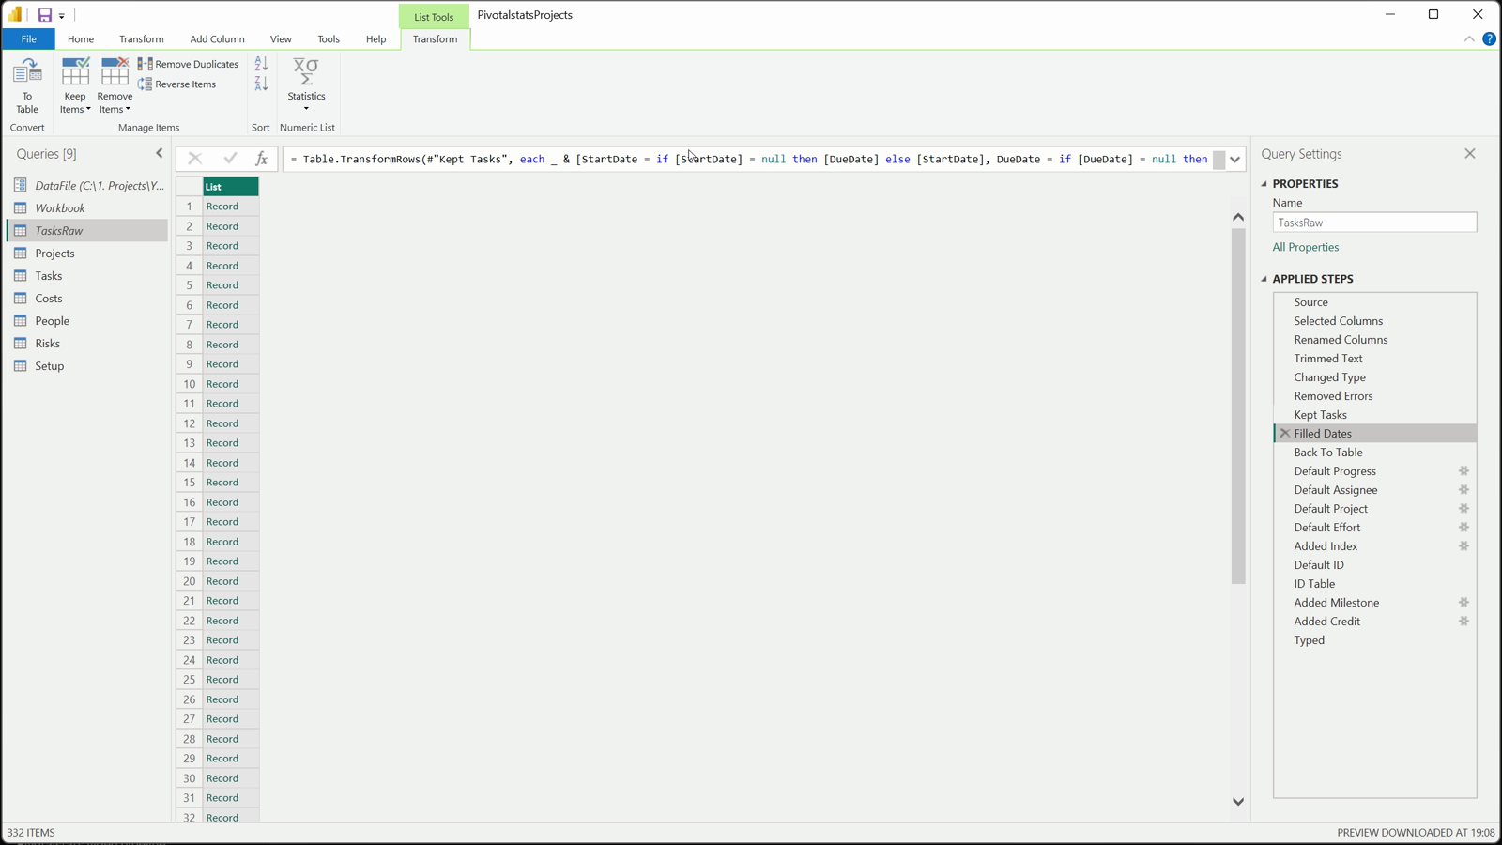This screenshot has width=1502, height=845.
Task: Collapse the Queries pane chevron
Action: click(159, 153)
